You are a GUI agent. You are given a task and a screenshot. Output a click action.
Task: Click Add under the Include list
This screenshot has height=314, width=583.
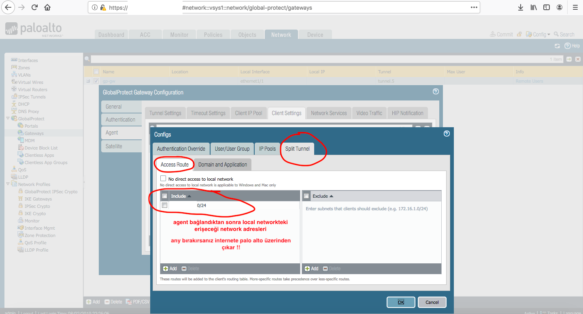click(x=170, y=269)
